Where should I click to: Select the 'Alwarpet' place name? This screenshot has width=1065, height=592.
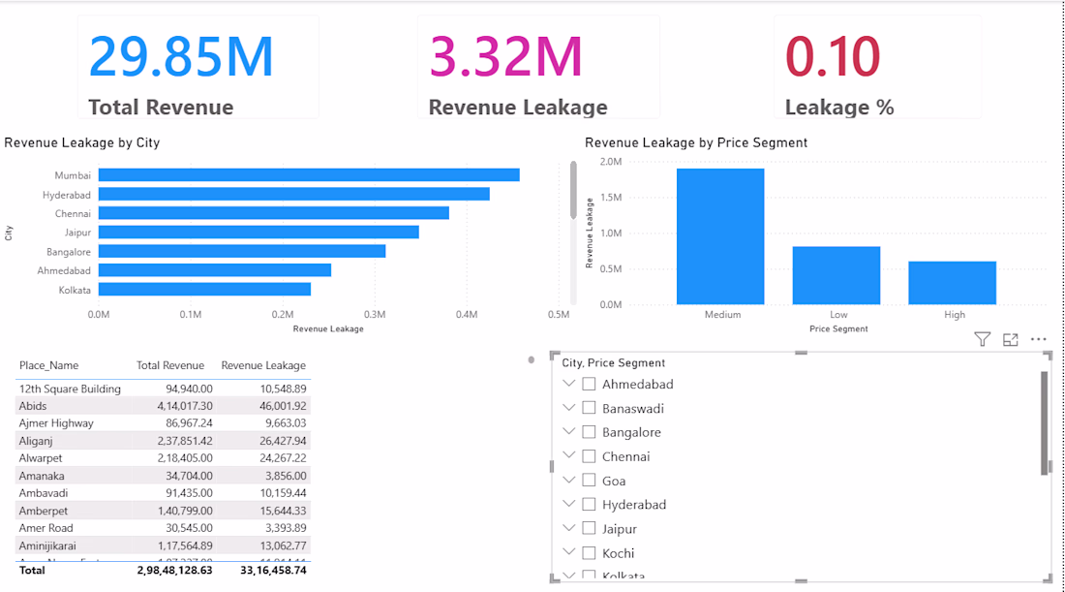point(41,458)
